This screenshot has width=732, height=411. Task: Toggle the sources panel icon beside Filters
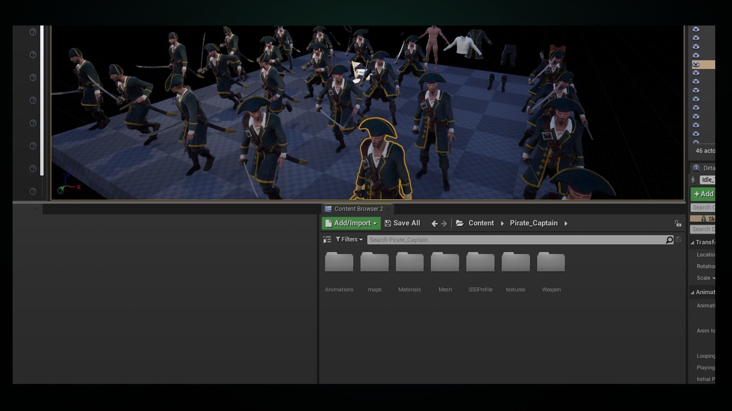[327, 240]
